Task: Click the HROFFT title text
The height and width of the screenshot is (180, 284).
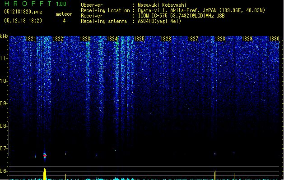Action: pyautogui.click(x=28, y=4)
